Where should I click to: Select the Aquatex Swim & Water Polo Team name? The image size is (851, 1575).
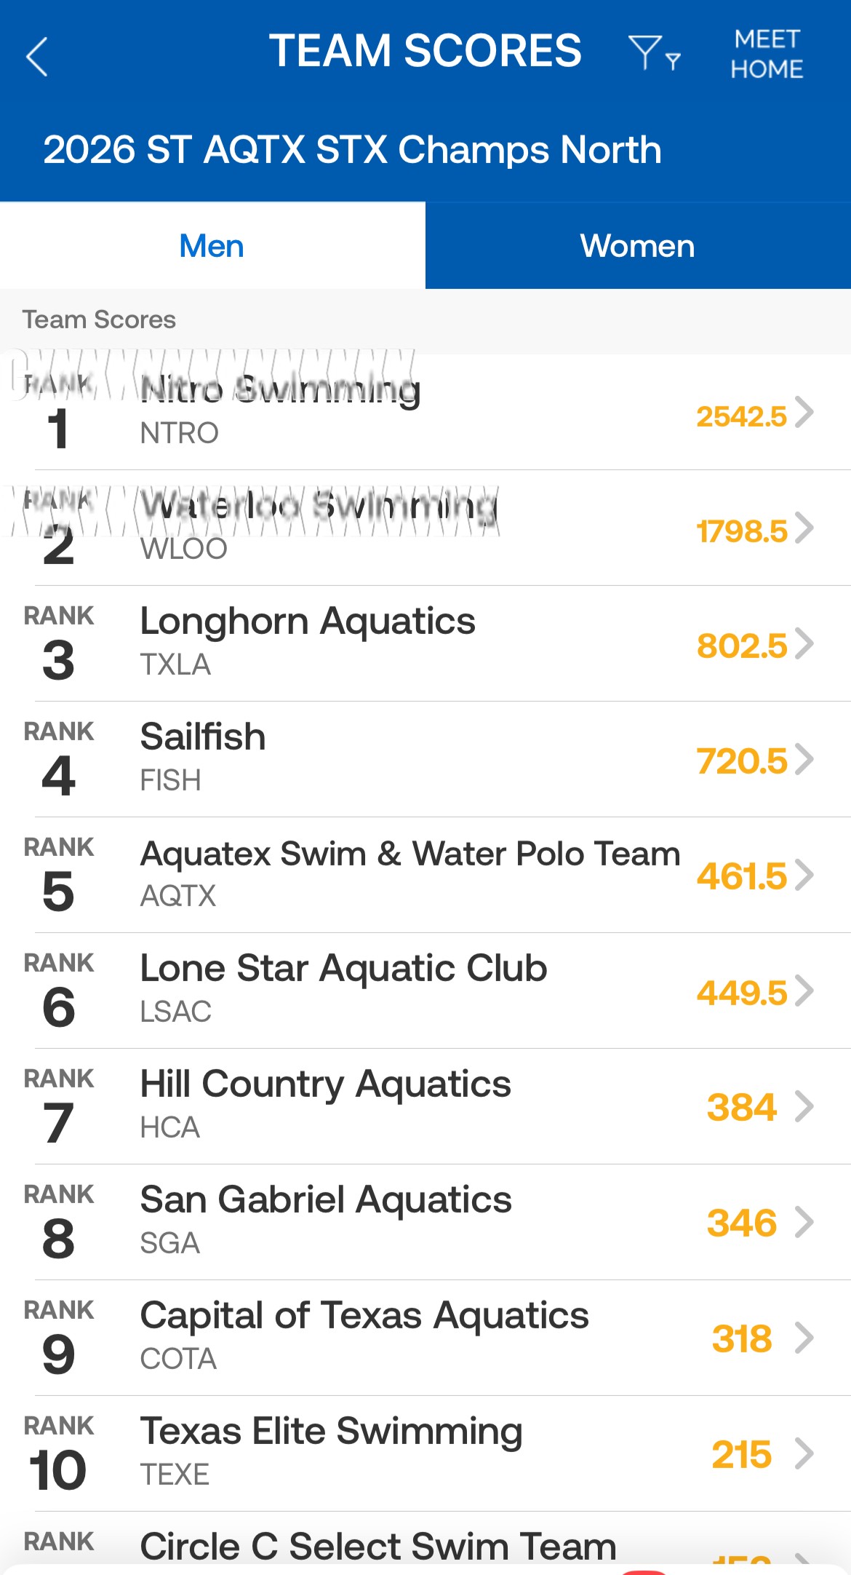tap(410, 853)
